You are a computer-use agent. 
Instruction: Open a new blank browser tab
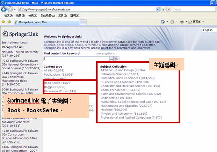83,22
